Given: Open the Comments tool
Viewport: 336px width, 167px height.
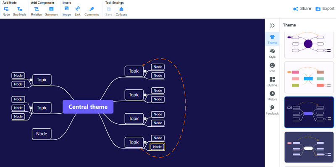Looking at the screenshot, I should (x=92, y=9).
